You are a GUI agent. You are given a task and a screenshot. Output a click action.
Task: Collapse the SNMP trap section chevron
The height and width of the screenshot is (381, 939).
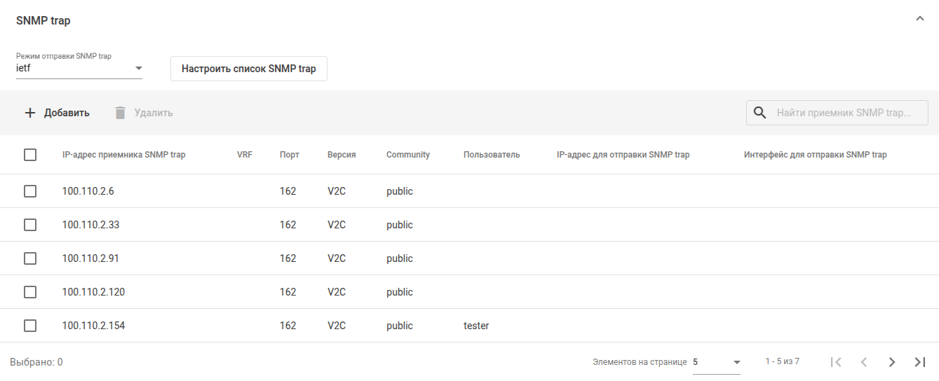(920, 20)
